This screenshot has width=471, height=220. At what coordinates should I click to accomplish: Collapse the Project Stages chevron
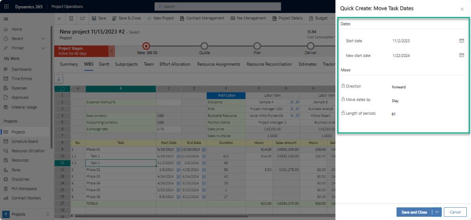pyautogui.click(x=112, y=51)
